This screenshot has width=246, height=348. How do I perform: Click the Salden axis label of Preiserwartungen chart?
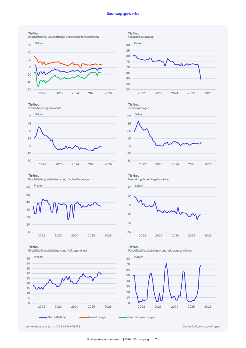point(139,114)
